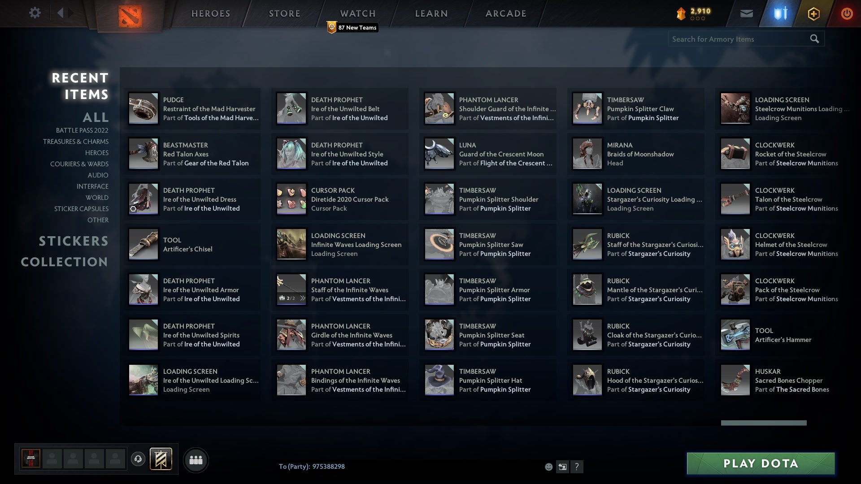
Task: Open the armory shield icon
Action: coord(780,13)
